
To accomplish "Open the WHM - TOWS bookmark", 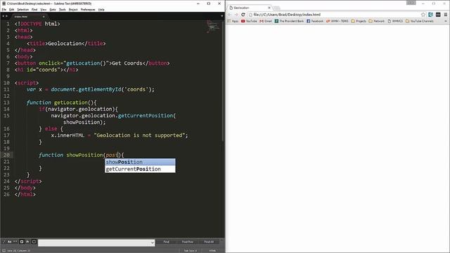I will [x=337, y=21].
